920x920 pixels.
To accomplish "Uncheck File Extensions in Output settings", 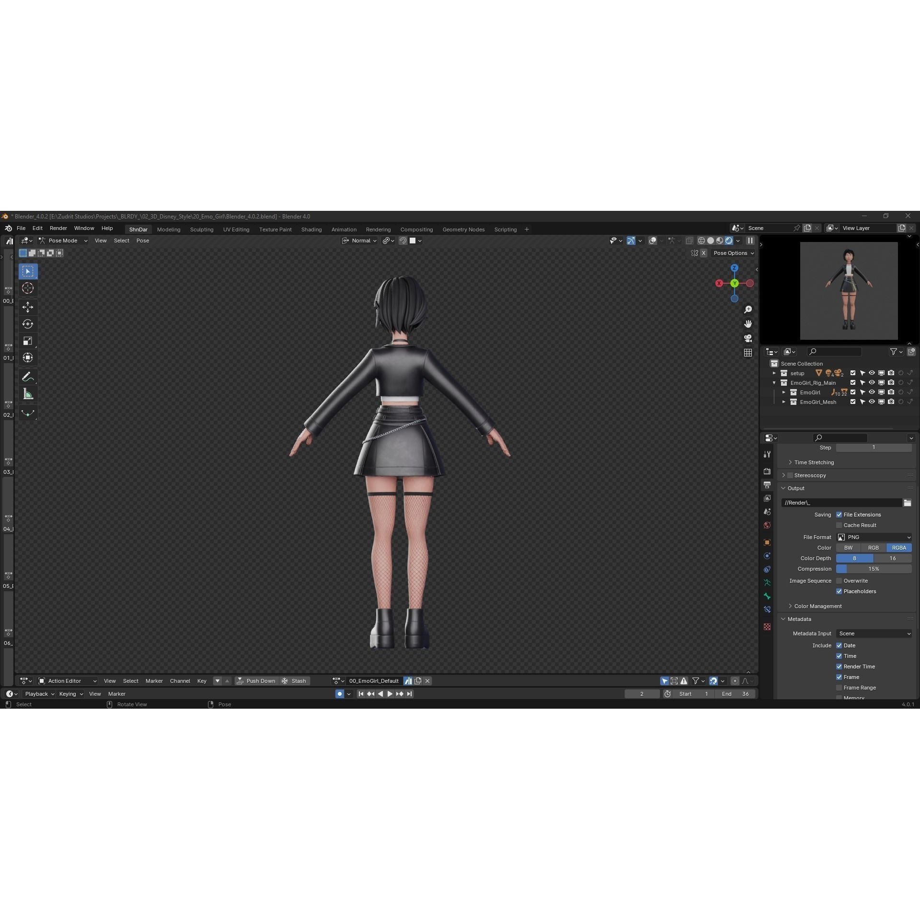I will click(839, 515).
